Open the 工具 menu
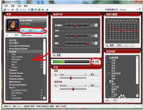The image size is (143, 110). [19, 6]
